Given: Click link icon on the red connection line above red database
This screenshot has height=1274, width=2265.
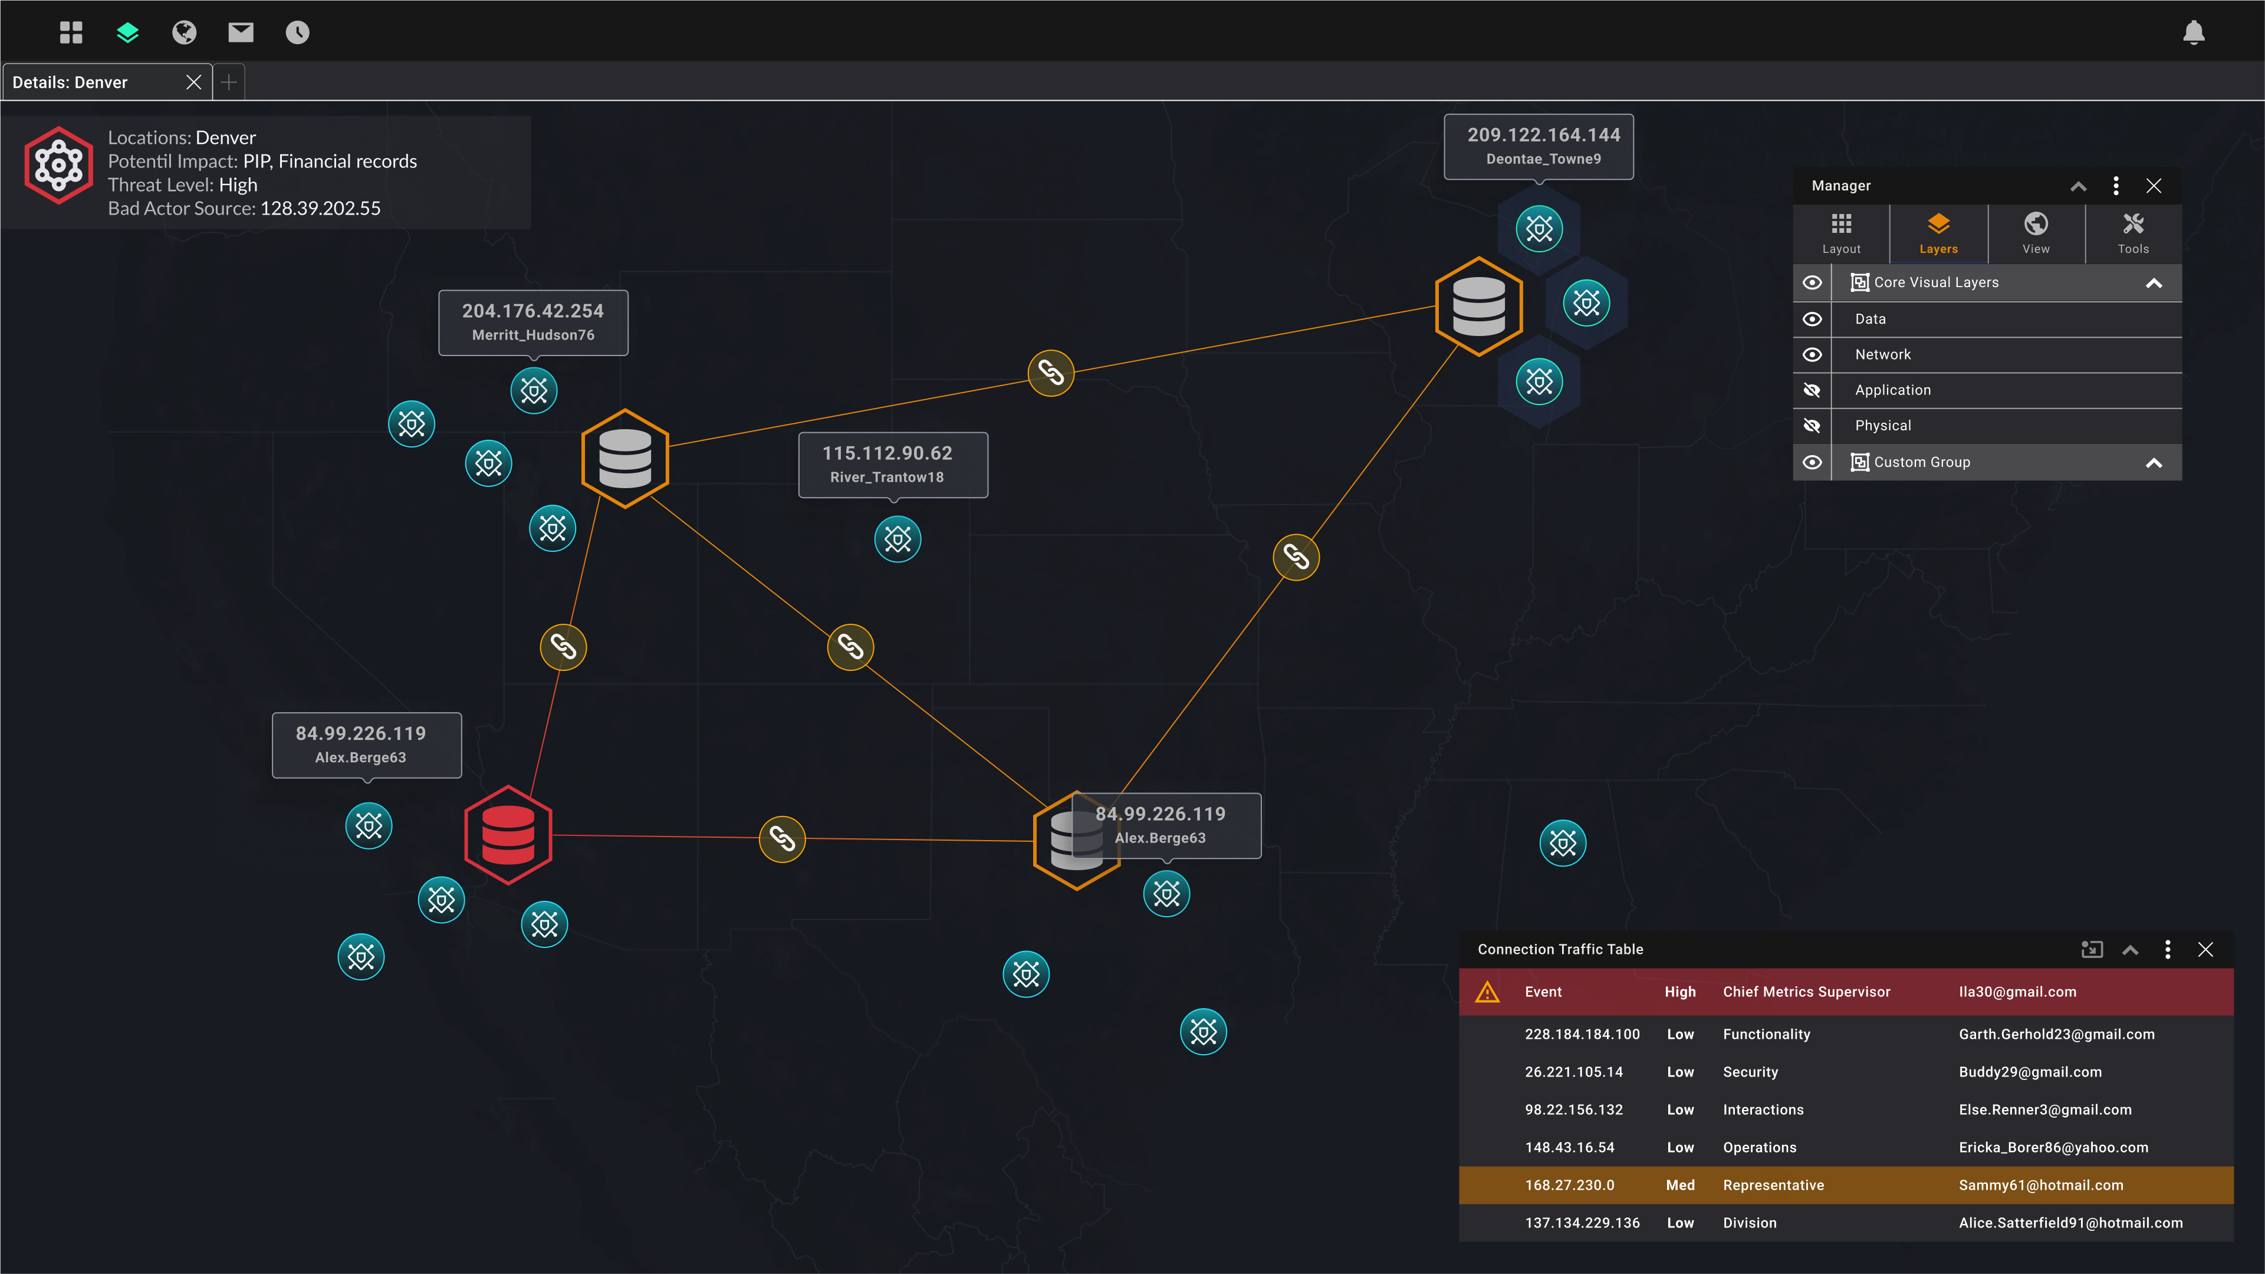Looking at the screenshot, I should [x=563, y=647].
